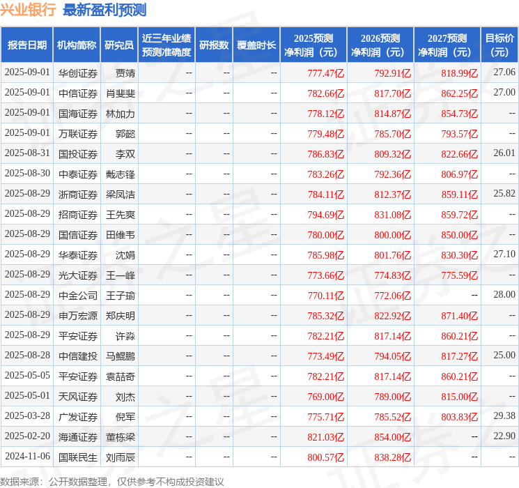
Task: Click analyst name 郑庆明
Action: 120,316
